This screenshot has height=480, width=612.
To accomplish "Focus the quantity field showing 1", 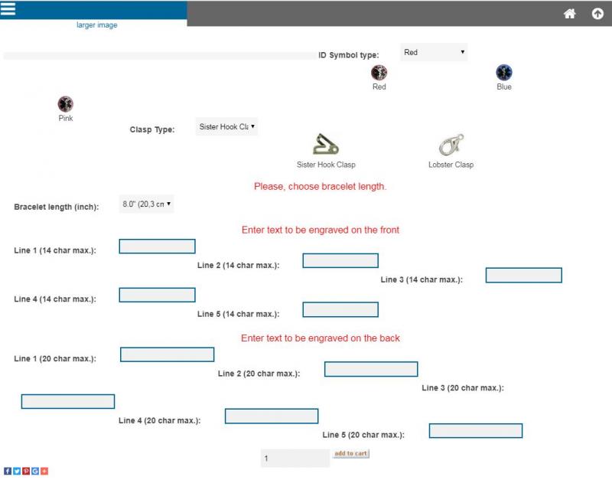I will [x=295, y=458].
